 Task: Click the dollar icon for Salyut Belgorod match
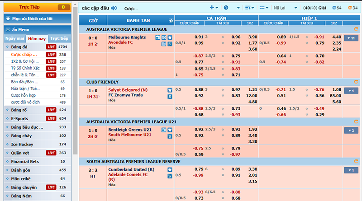click(170, 96)
